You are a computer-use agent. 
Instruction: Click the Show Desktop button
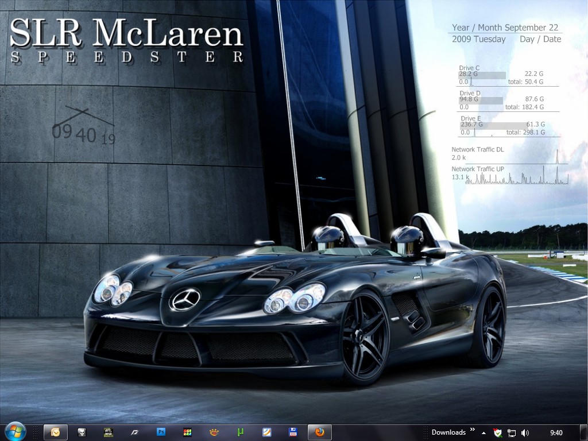coord(583,433)
